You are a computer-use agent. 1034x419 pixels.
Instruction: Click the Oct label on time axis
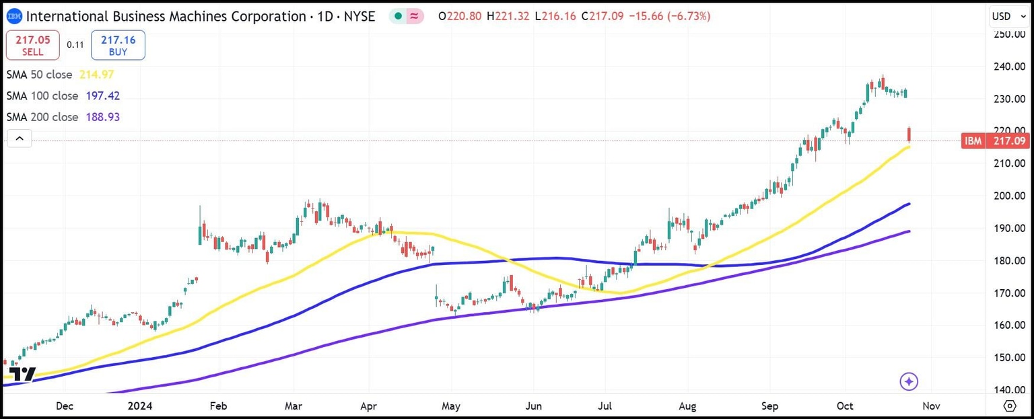click(x=845, y=406)
